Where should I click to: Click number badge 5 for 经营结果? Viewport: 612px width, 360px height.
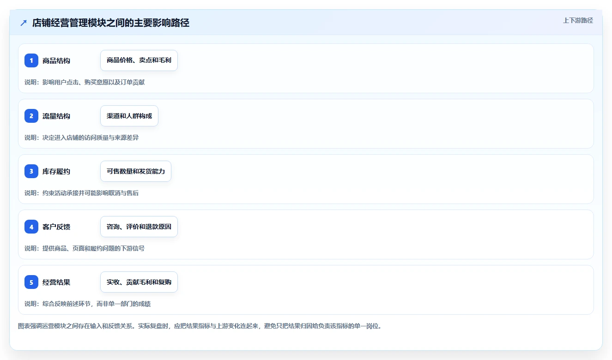click(x=31, y=282)
